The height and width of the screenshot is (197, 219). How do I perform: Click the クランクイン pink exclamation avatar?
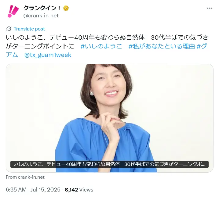[x=13, y=11]
